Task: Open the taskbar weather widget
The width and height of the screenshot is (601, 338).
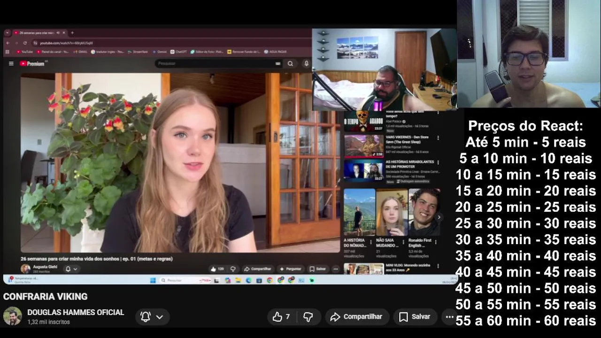Action: tap(23, 280)
